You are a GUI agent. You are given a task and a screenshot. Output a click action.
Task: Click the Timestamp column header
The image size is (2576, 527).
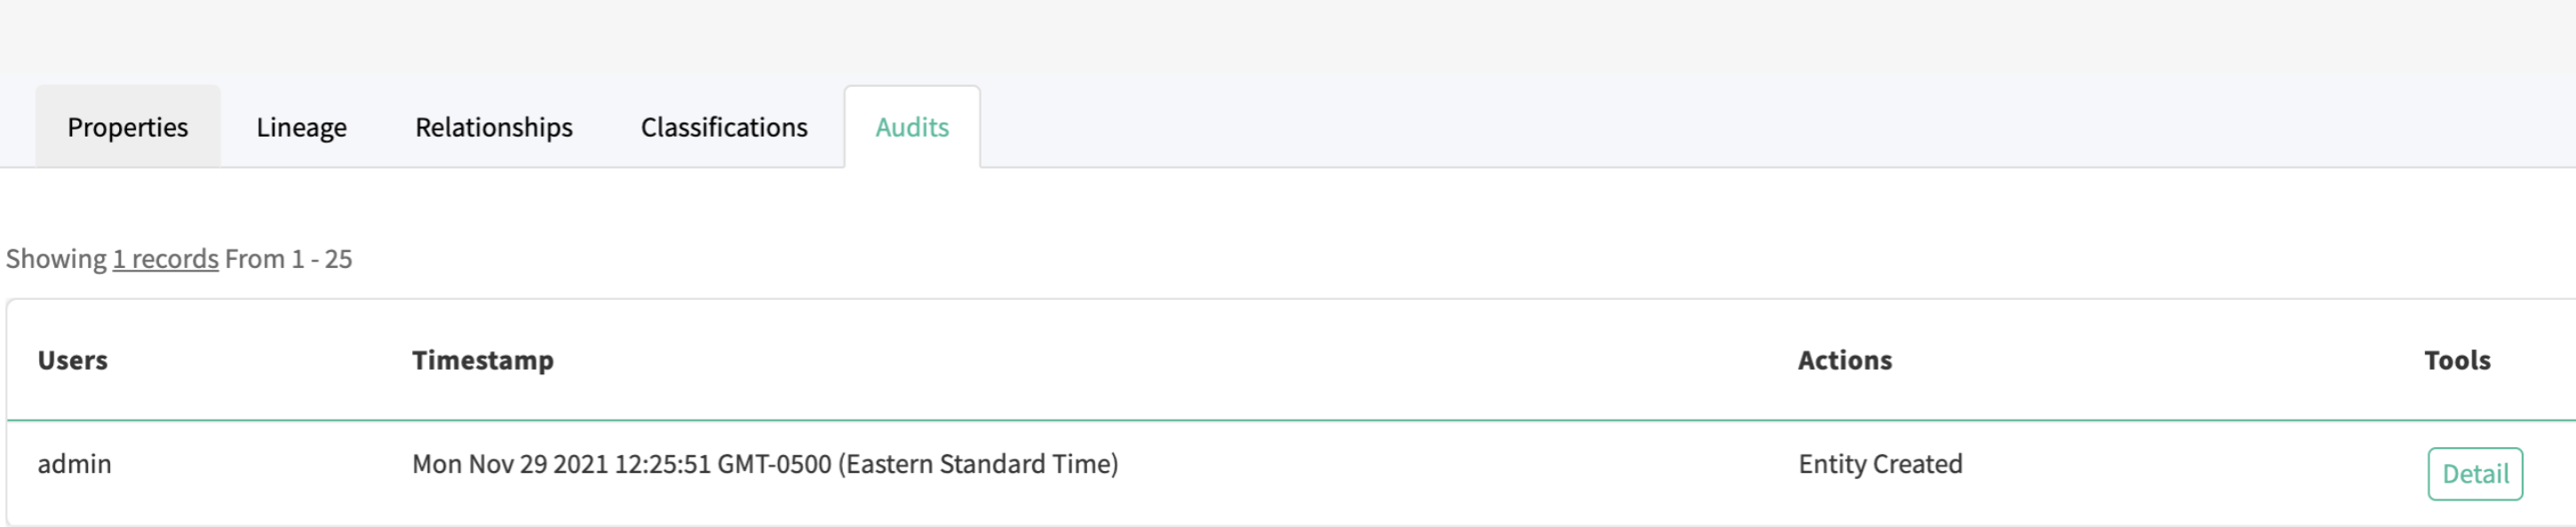pos(483,359)
